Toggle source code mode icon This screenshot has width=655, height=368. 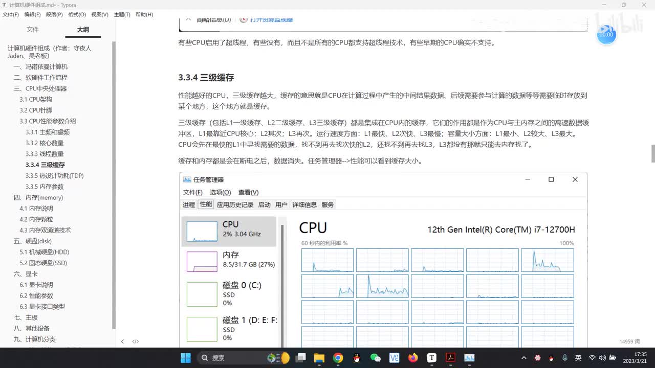(136, 341)
